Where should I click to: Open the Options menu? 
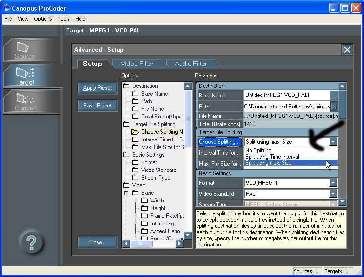click(43, 19)
